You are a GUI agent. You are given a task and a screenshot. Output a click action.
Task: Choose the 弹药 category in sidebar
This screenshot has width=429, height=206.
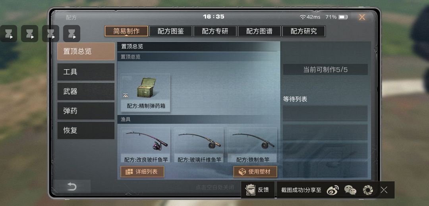(x=86, y=111)
